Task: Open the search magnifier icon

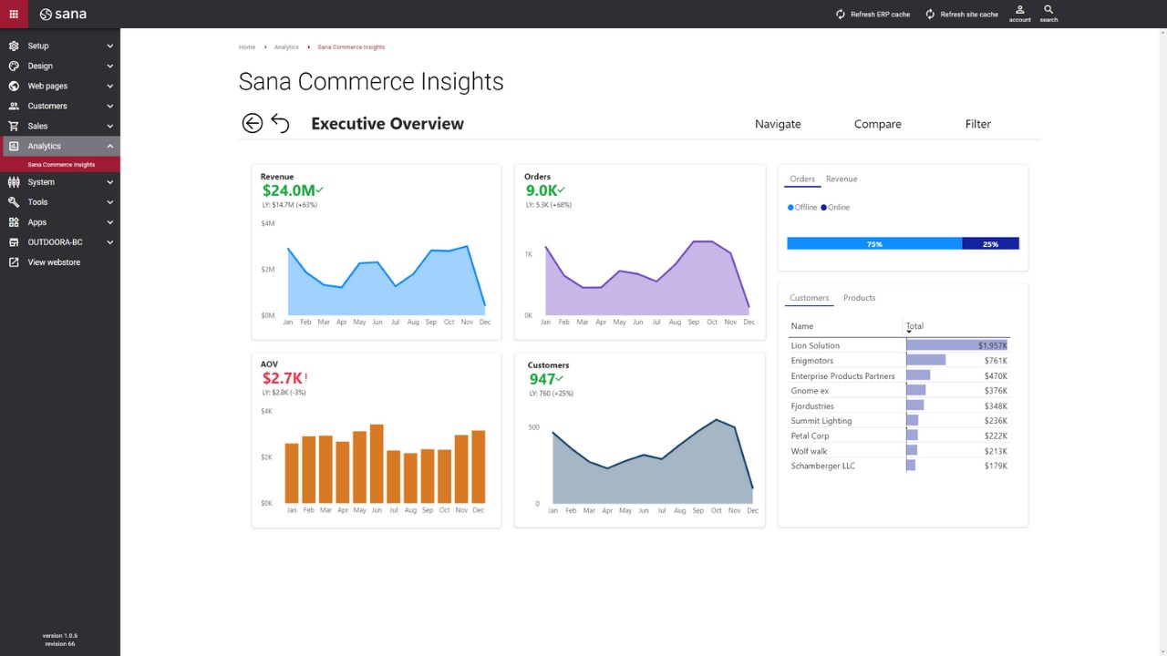Action: pyautogui.click(x=1048, y=10)
